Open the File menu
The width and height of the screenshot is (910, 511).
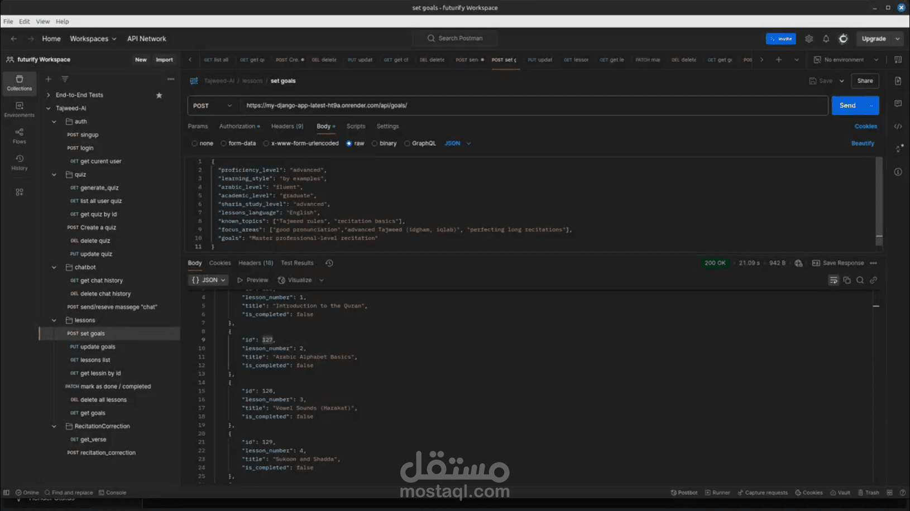tap(8, 21)
